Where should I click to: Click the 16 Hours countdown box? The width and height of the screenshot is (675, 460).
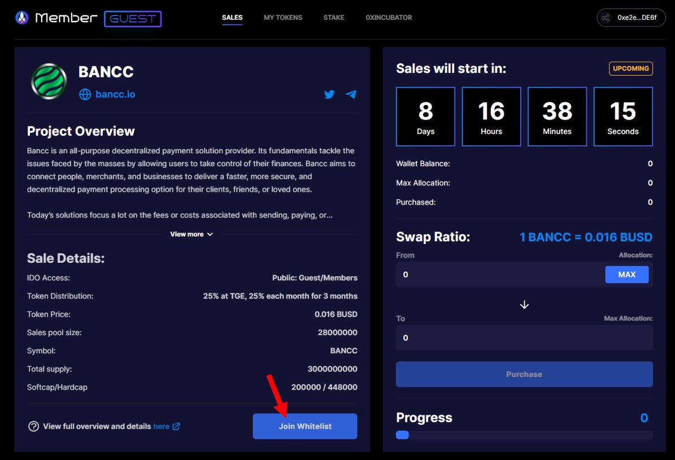tap(491, 117)
